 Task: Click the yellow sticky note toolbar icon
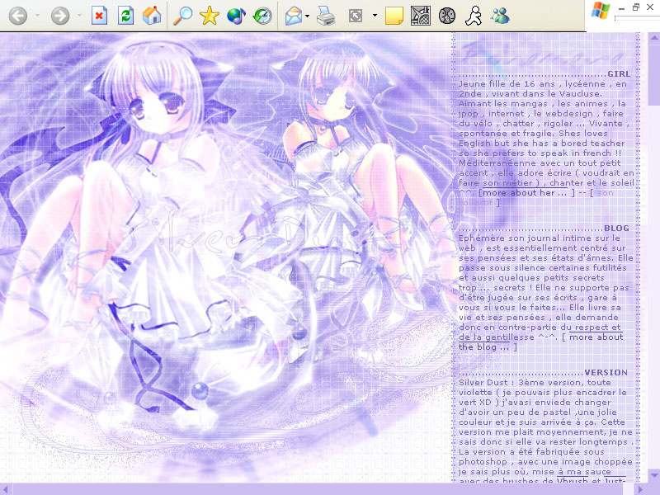point(394,16)
